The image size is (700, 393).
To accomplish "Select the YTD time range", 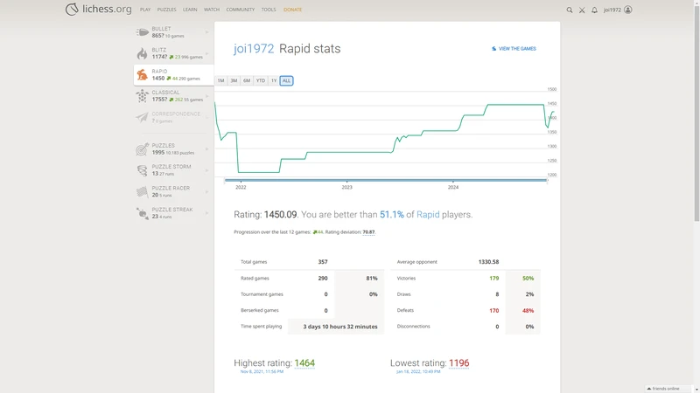I will pyautogui.click(x=261, y=80).
